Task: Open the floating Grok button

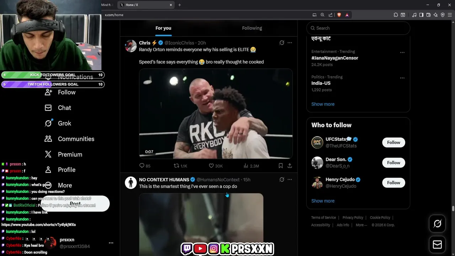Action: tap(437, 223)
